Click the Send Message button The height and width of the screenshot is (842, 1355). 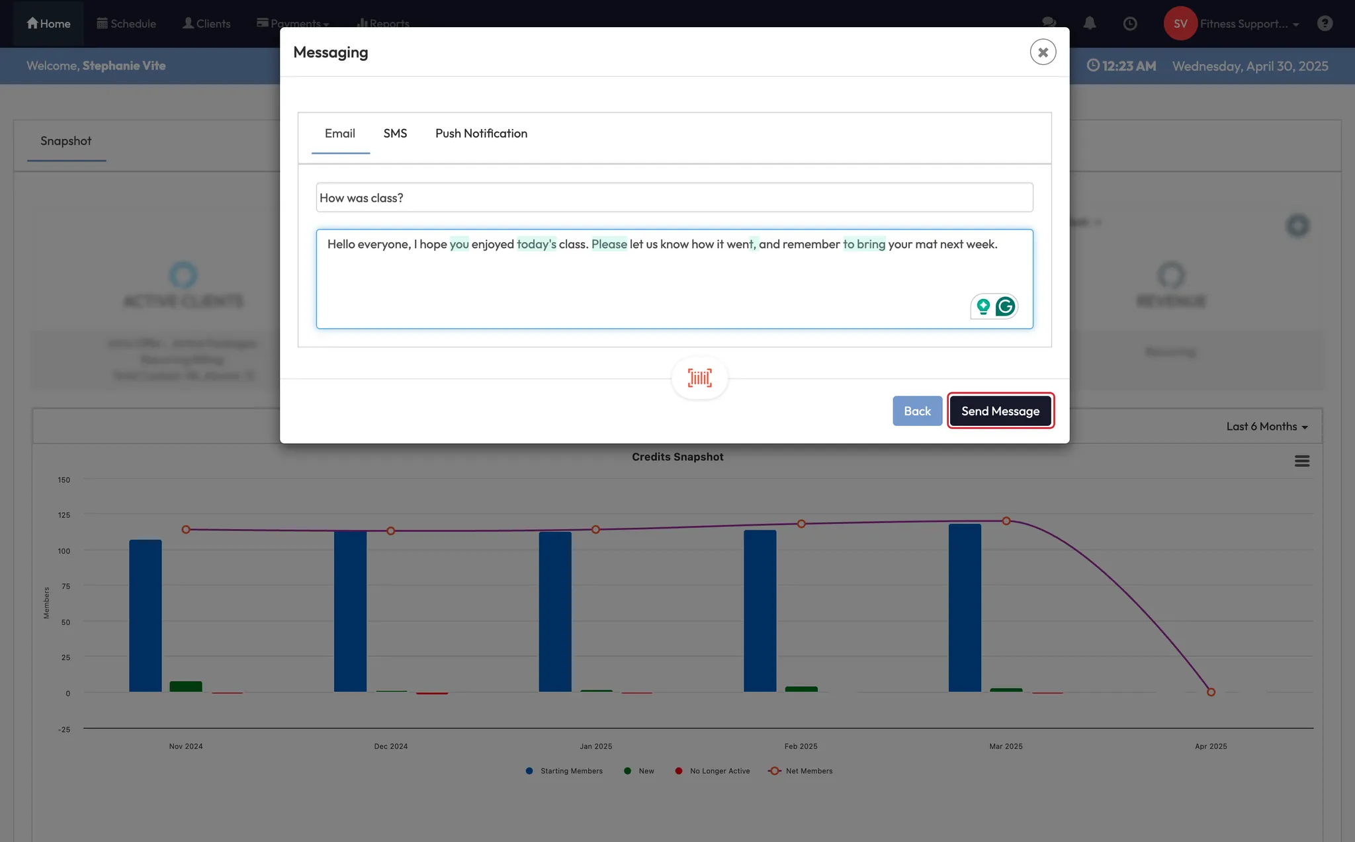coord(1000,411)
